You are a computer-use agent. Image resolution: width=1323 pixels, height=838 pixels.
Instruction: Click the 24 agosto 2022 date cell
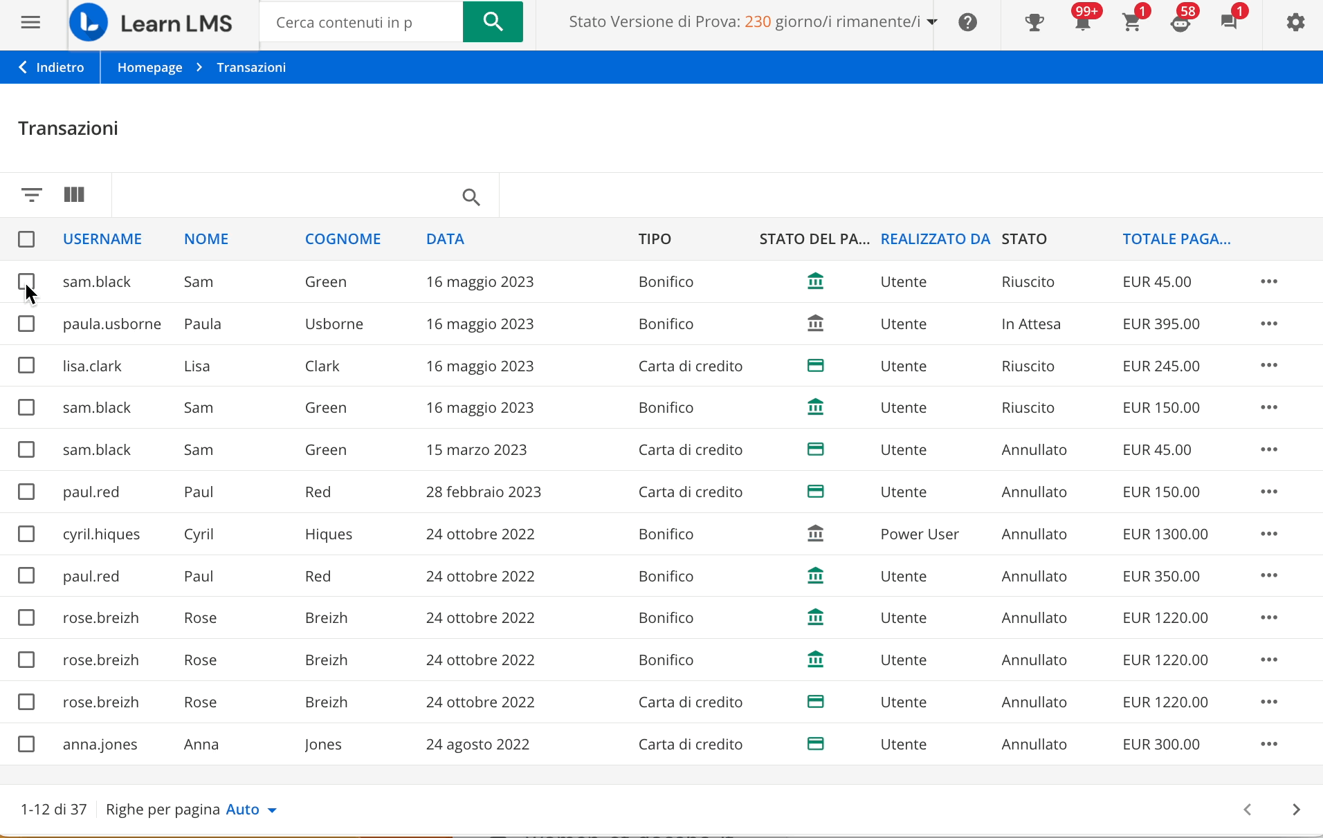[x=477, y=744]
